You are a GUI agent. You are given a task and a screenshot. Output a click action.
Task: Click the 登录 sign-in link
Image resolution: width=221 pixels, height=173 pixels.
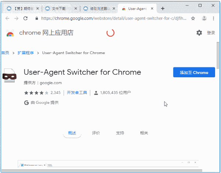click(211, 33)
